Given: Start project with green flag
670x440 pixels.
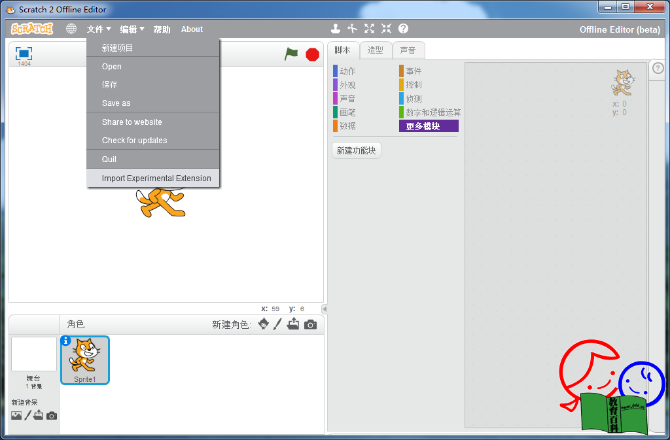Looking at the screenshot, I should point(291,54).
